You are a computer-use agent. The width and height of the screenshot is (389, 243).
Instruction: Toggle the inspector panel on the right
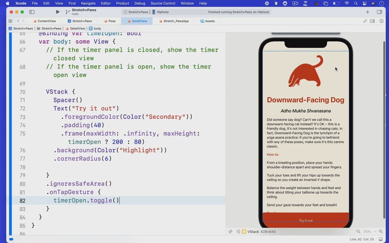[x=380, y=12]
